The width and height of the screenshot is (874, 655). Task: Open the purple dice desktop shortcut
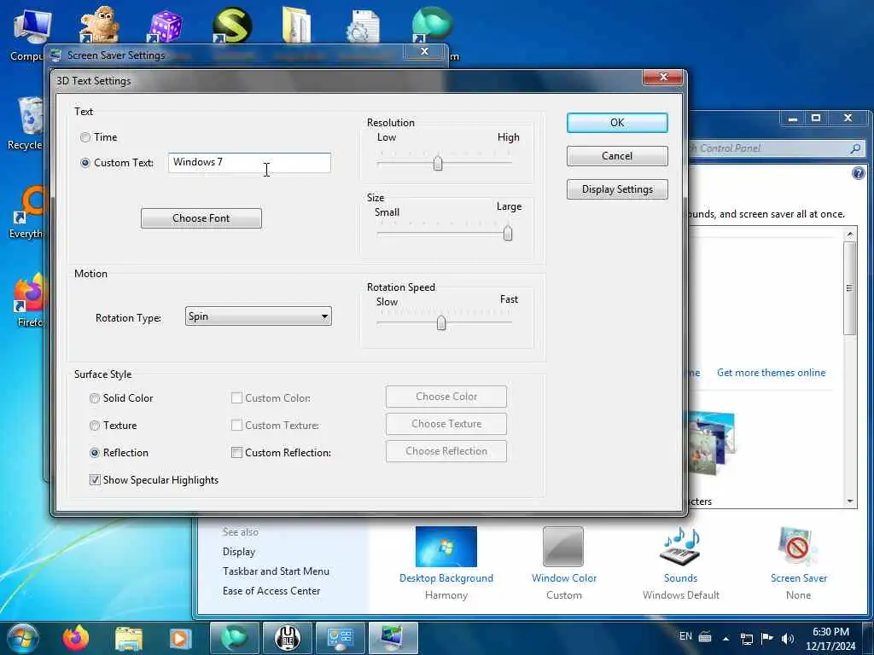coord(165,26)
